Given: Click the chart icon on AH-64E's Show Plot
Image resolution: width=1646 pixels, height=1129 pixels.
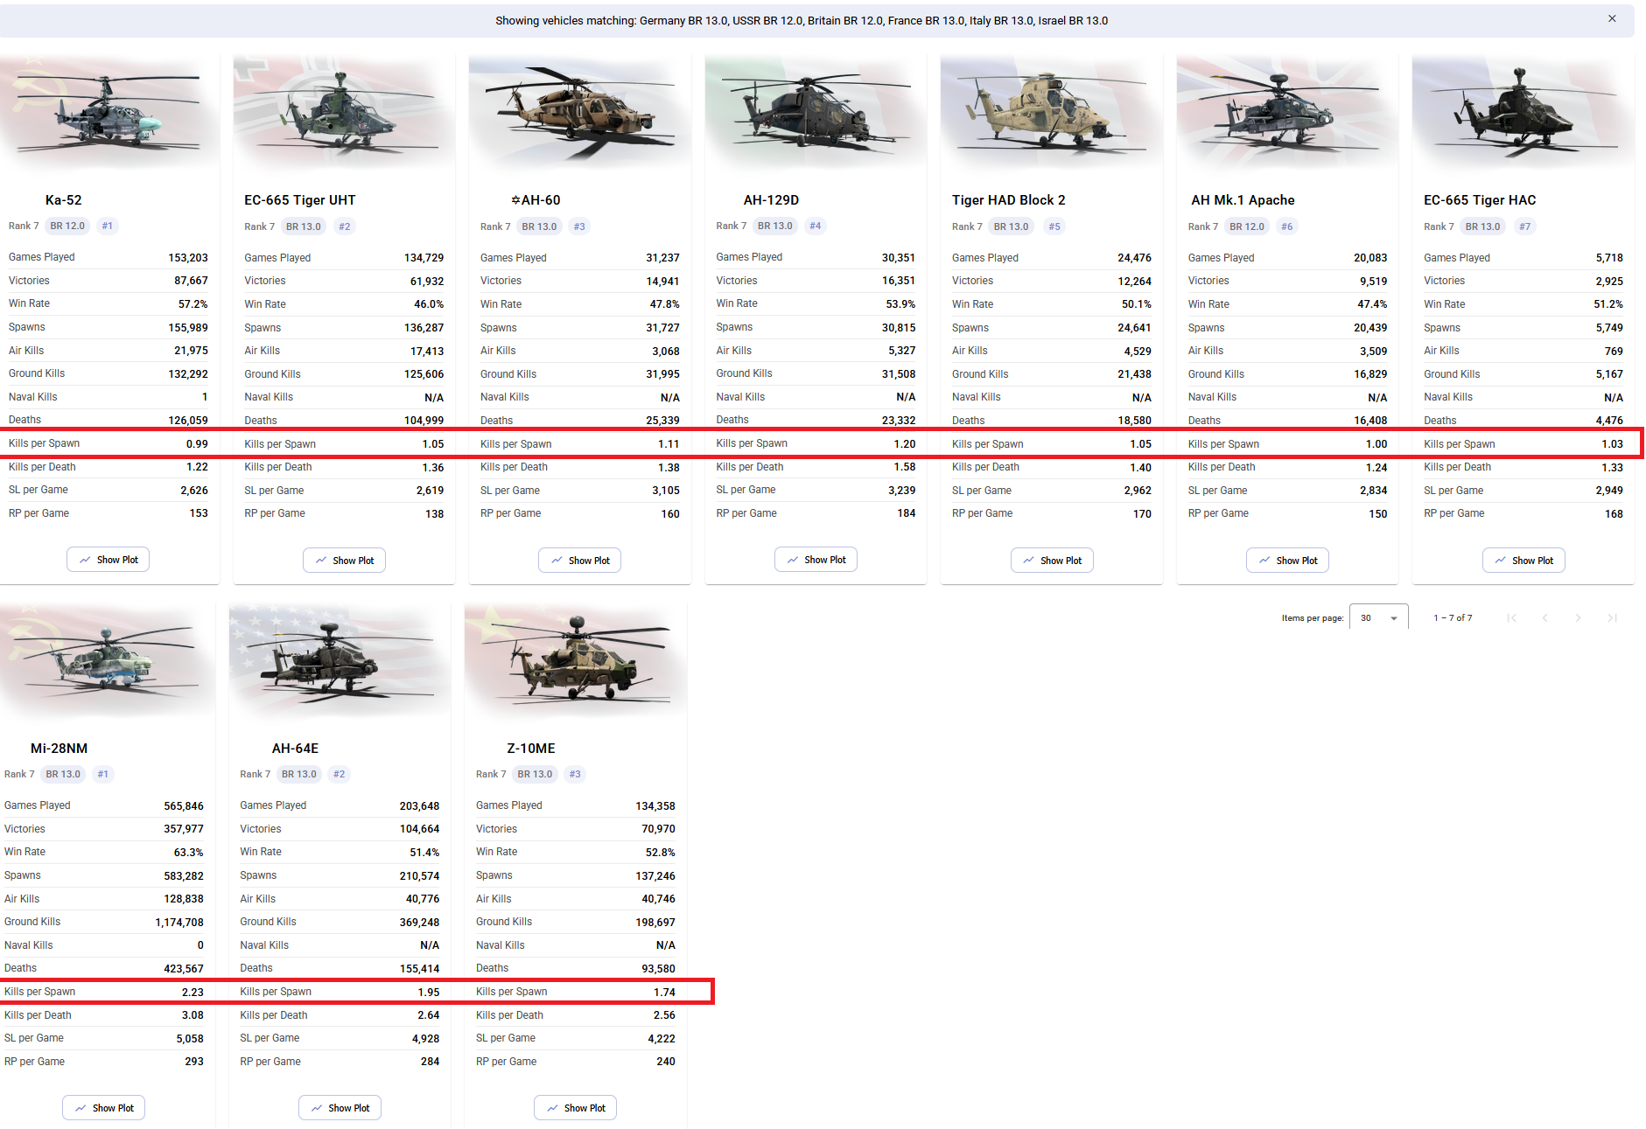Looking at the screenshot, I should [317, 1108].
